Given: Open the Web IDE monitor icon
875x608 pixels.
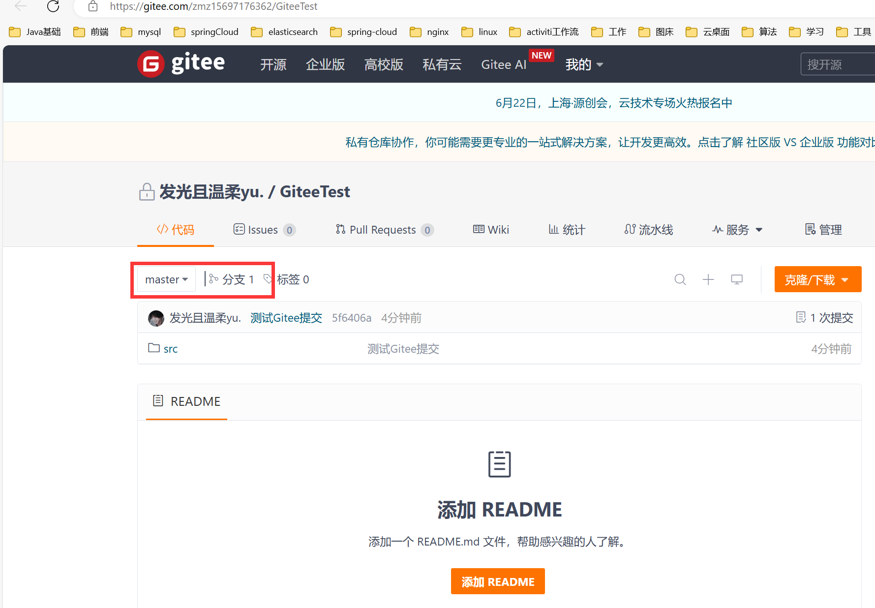Looking at the screenshot, I should tap(737, 279).
